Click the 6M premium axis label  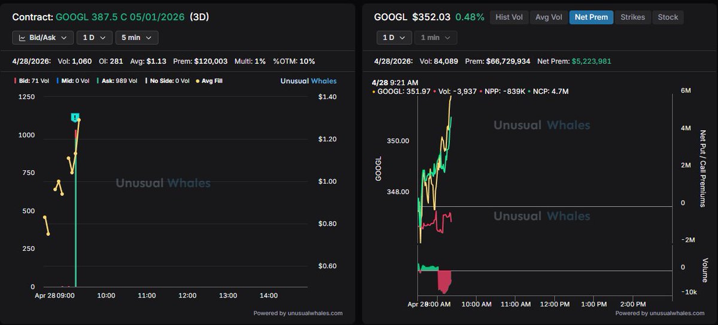686,91
